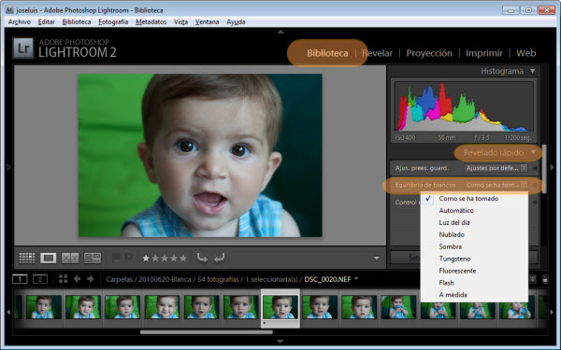Select the highlighted filmstrip thumbnail
Screen dimensions: 561x350
280,307
